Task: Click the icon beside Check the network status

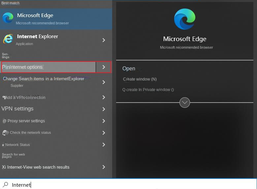Action: click(x=4, y=133)
